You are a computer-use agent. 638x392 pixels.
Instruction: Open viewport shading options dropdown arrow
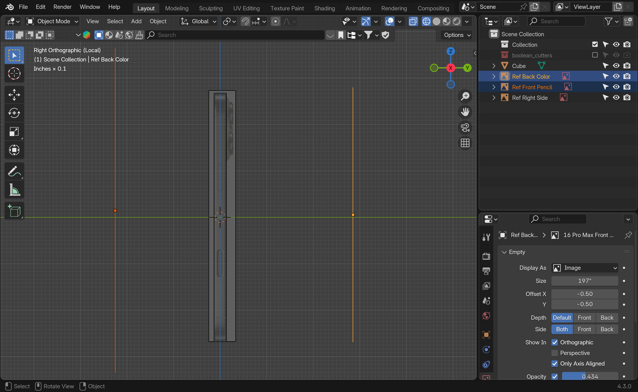[467, 21]
